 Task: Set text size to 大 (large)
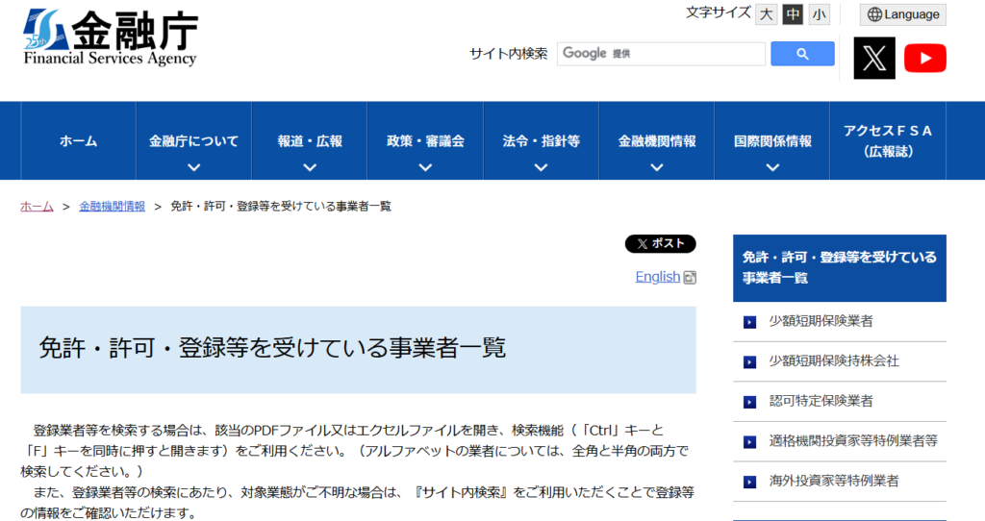tap(767, 14)
